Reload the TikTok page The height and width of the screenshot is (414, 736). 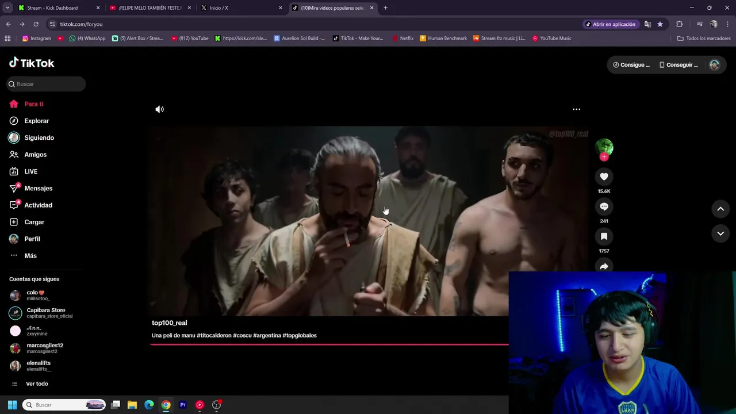36,24
